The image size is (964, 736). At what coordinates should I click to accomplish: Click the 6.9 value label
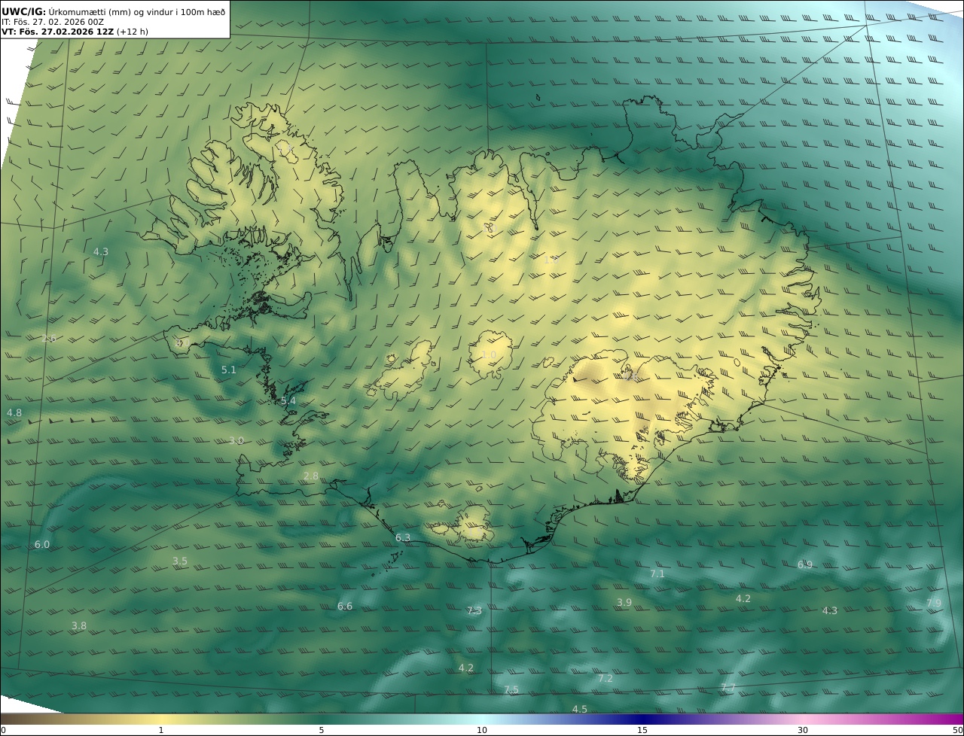805,564
